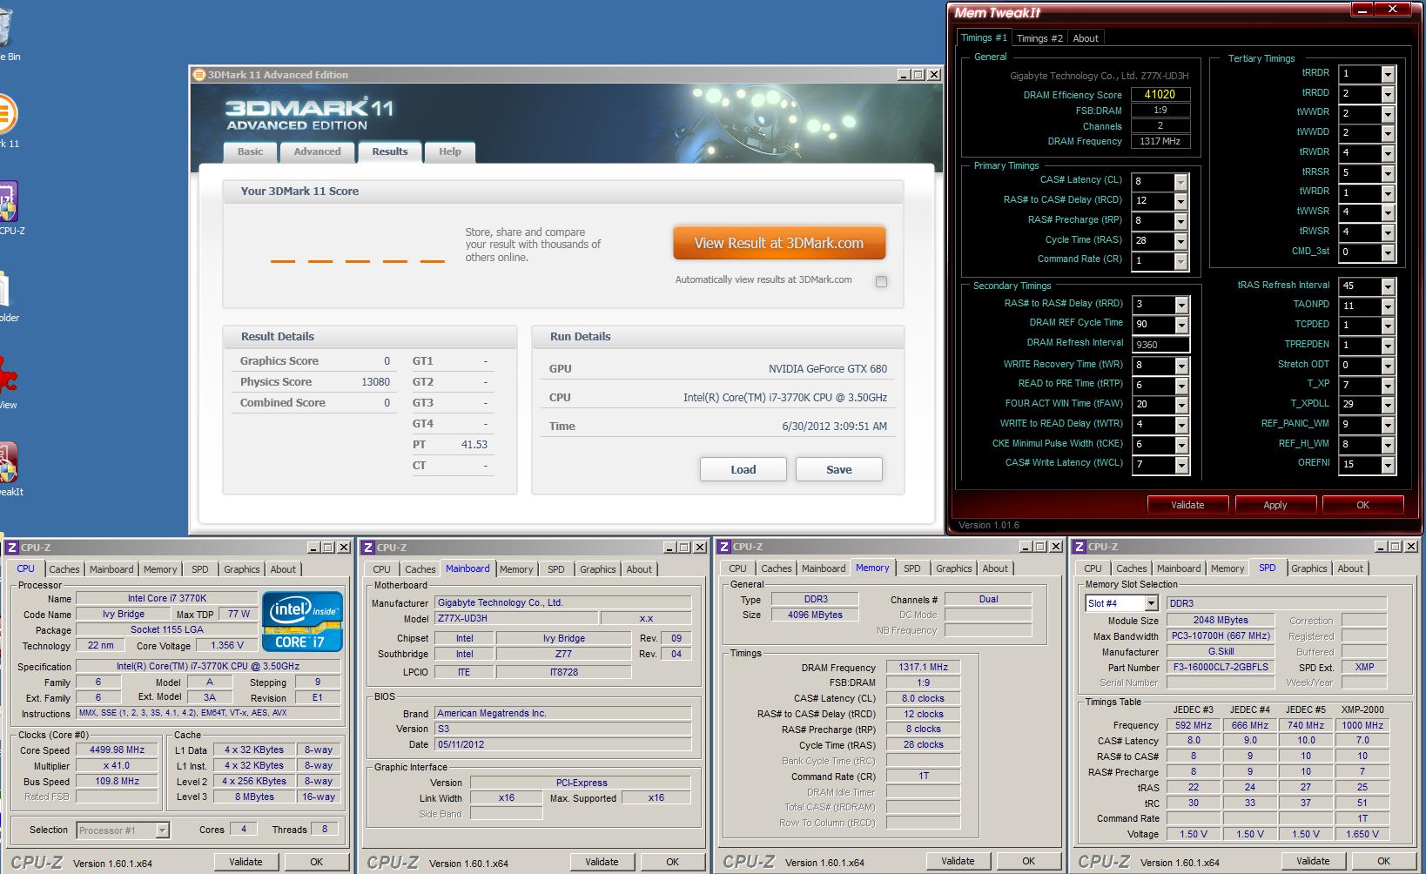This screenshot has height=874, width=1426.
Task: Select Graphics tab in the SPD CPU-Z window
Action: 1308,568
